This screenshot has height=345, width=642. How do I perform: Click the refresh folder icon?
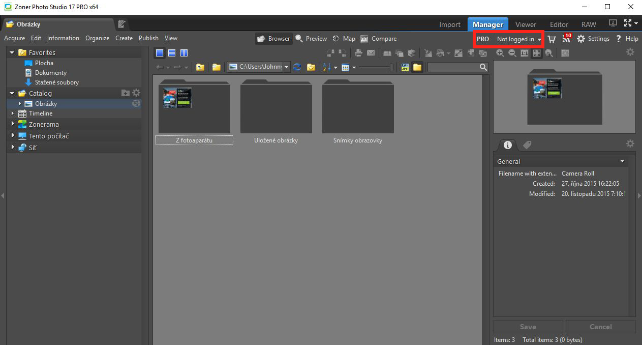[x=297, y=67]
